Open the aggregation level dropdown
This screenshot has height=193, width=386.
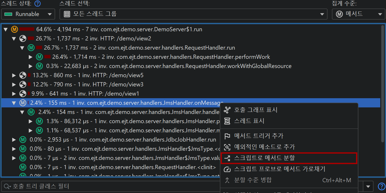pyautogui.click(x=358, y=14)
